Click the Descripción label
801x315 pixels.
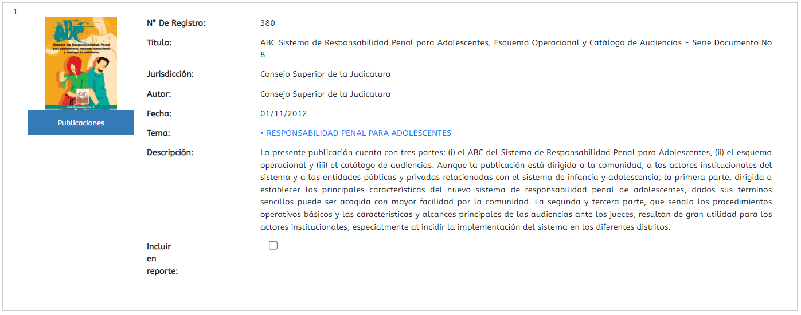pos(170,152)
